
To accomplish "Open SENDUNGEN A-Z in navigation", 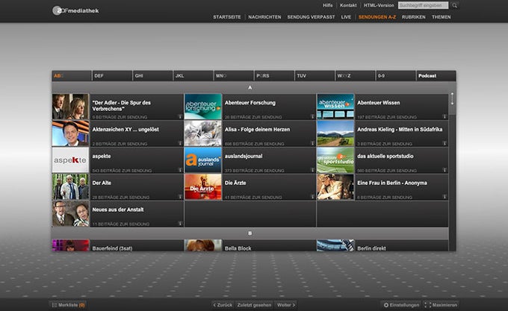I will pyautogui.click(x=377, y=17).
